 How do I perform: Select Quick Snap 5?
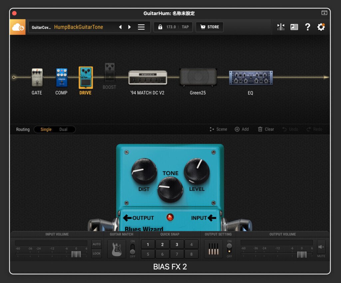coord(148,254)
